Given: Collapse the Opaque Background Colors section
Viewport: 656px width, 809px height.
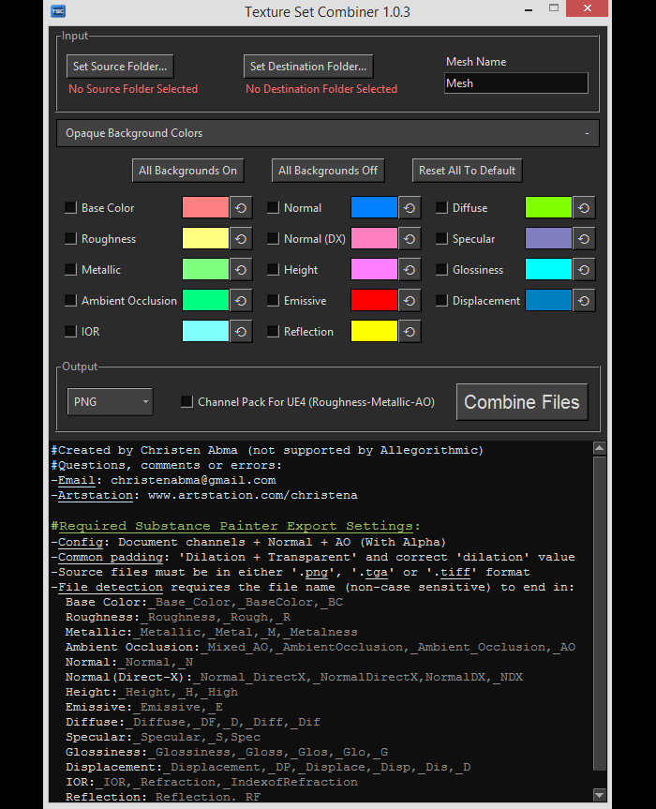Looking at the screenshot, I should (x=327, y=133).
